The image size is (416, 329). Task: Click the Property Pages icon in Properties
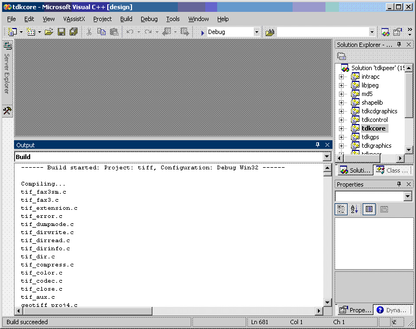(384, 209)
